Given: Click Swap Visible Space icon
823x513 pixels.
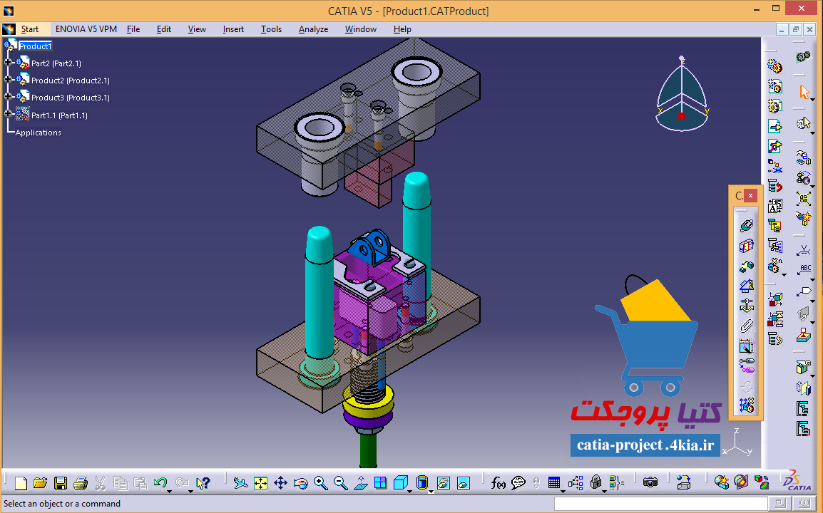Looking at the screenshot, I should point(463,483).
